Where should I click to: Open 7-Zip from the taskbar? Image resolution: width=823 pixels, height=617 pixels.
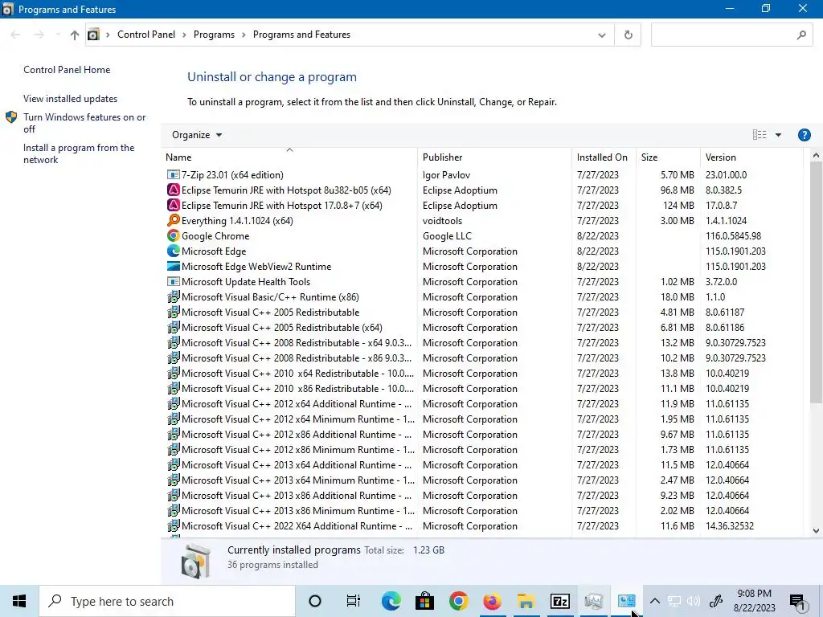point(559,601)
